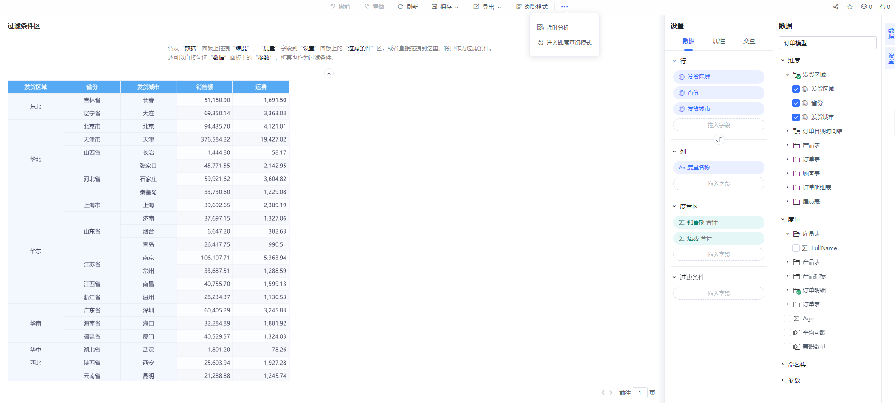Screen dimensions: 895x403
Task: Click the 订单日期时间维 hierarchy icon
Action: point(796,131)
